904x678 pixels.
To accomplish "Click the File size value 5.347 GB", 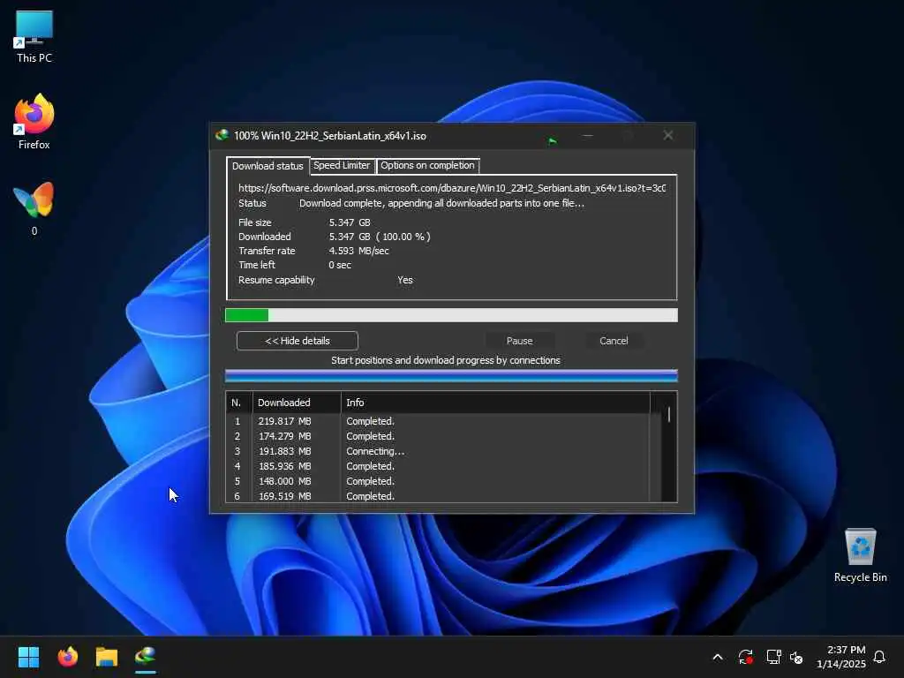I will pos(350,222).
